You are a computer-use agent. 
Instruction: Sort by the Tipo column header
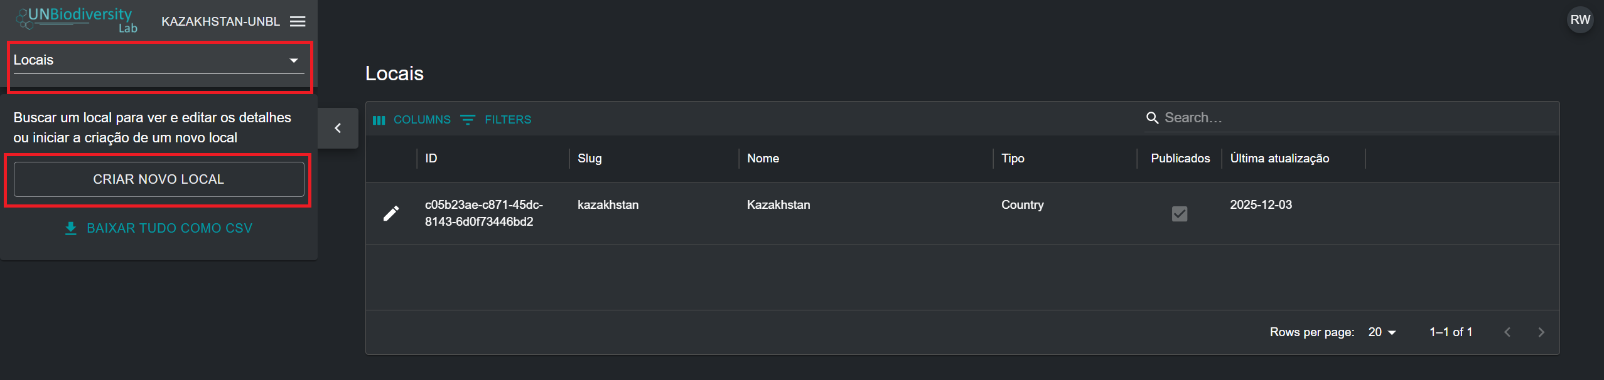point(1013,159)
